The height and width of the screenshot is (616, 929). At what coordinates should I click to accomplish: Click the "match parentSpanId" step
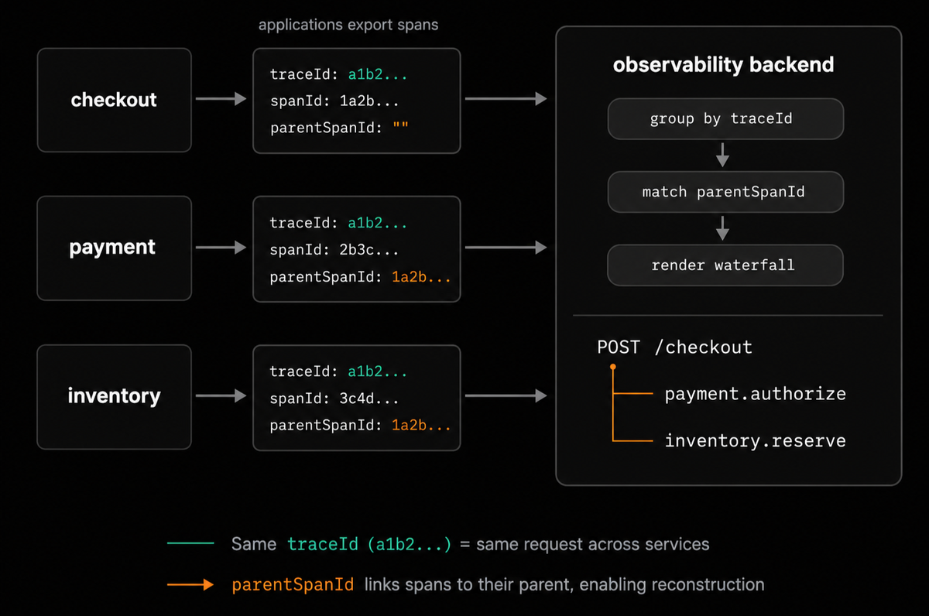[725, 192]
